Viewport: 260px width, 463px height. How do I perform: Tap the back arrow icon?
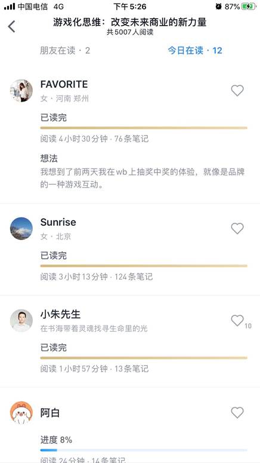coord(11,26)
